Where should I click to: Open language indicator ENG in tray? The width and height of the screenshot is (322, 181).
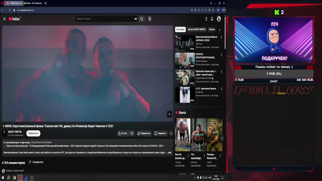pos(210,178)
